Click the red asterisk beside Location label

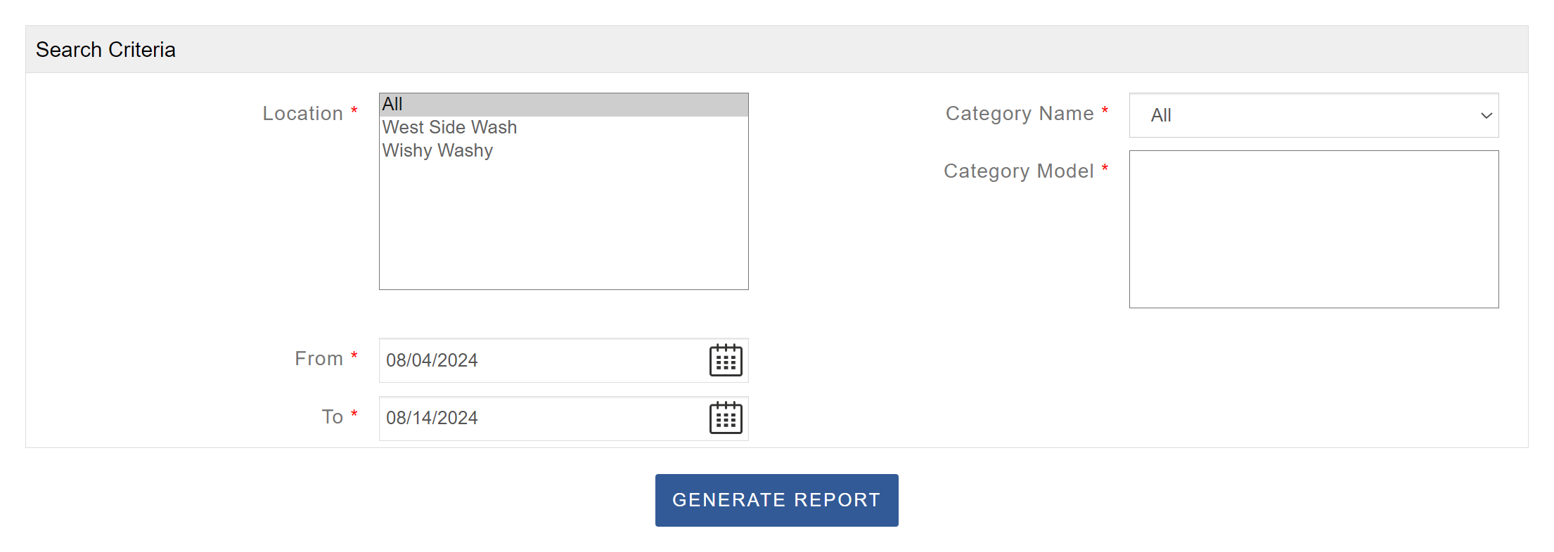354,111
